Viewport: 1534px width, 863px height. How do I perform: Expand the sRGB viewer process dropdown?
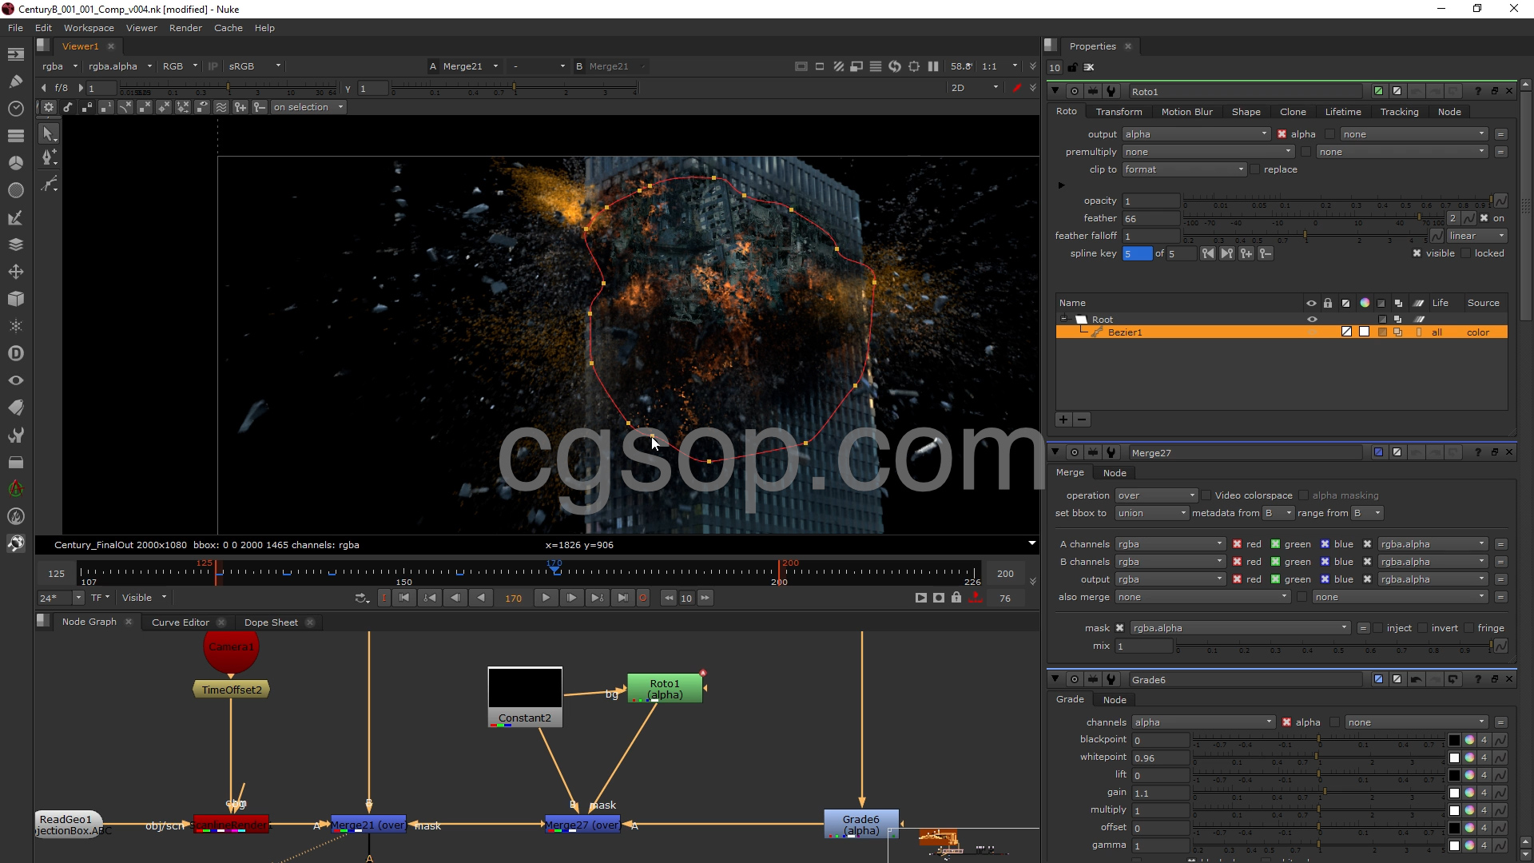(x=254, y=66)
